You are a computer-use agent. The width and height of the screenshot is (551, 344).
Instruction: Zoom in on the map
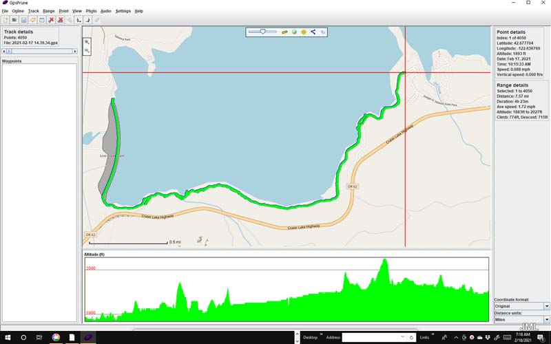pyautogui.click(x=87, y=43)
